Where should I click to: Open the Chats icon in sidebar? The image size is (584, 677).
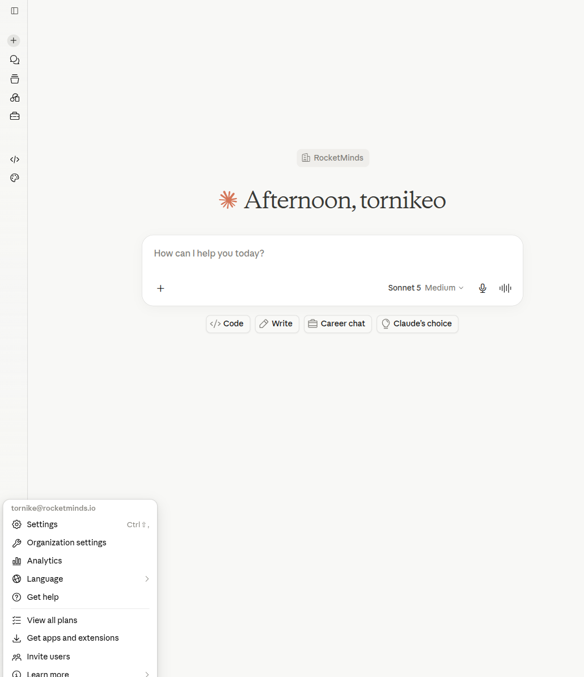pos(15,60)
